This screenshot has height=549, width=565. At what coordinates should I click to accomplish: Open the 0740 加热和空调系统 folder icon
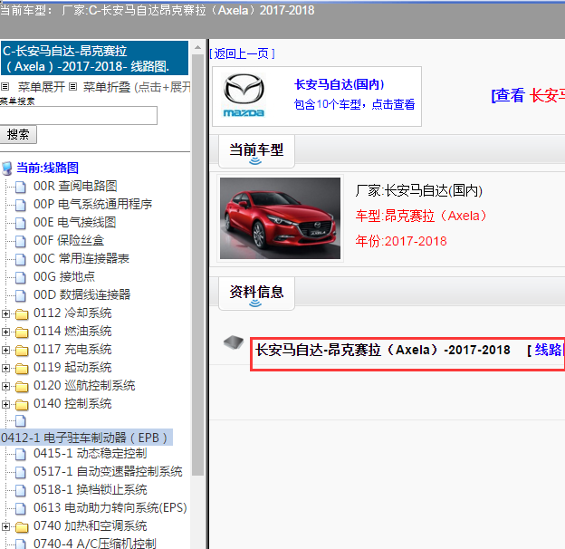pyautogui.click(x=22, y=527)
